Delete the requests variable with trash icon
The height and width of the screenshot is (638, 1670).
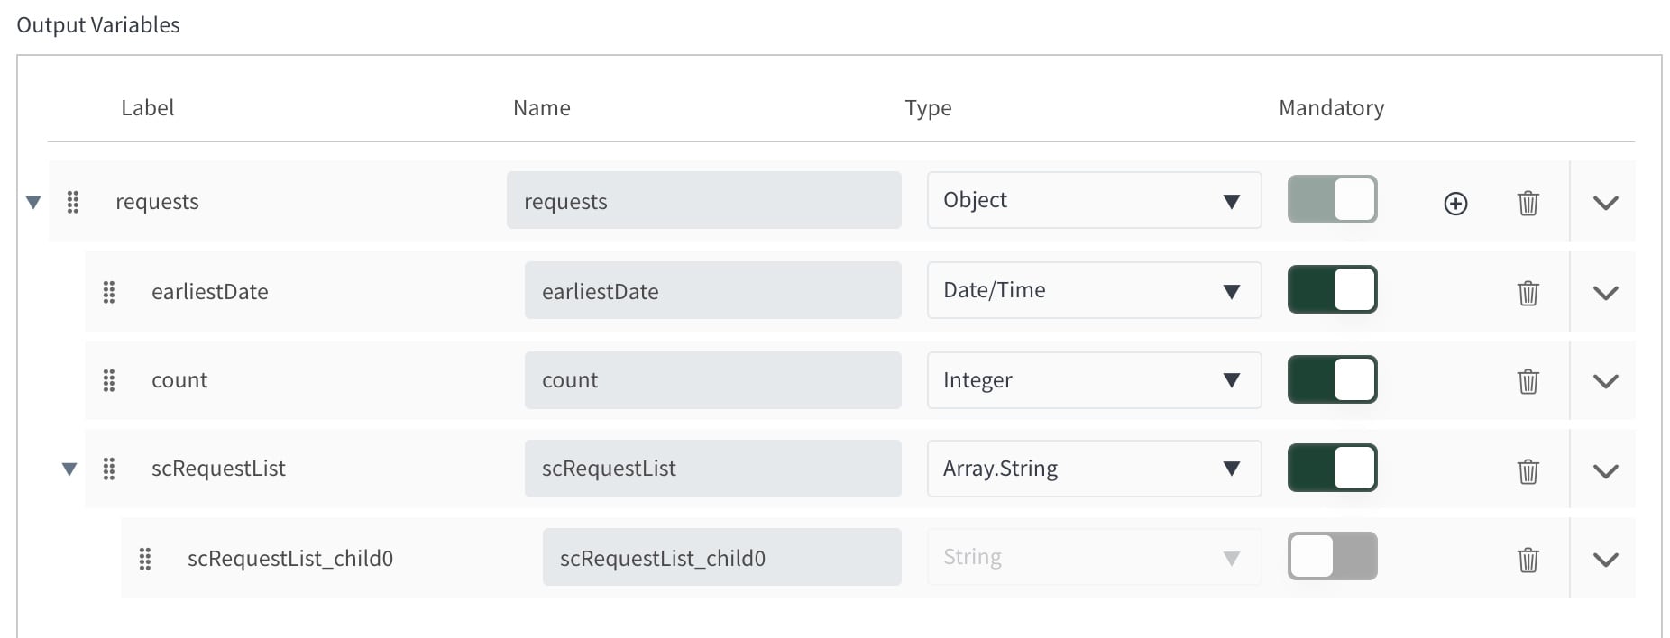tap(1528, 203)
